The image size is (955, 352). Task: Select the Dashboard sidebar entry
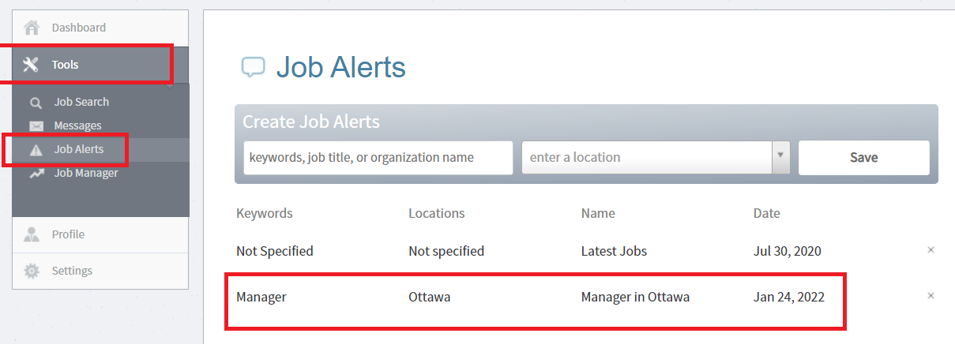[100, 28]
